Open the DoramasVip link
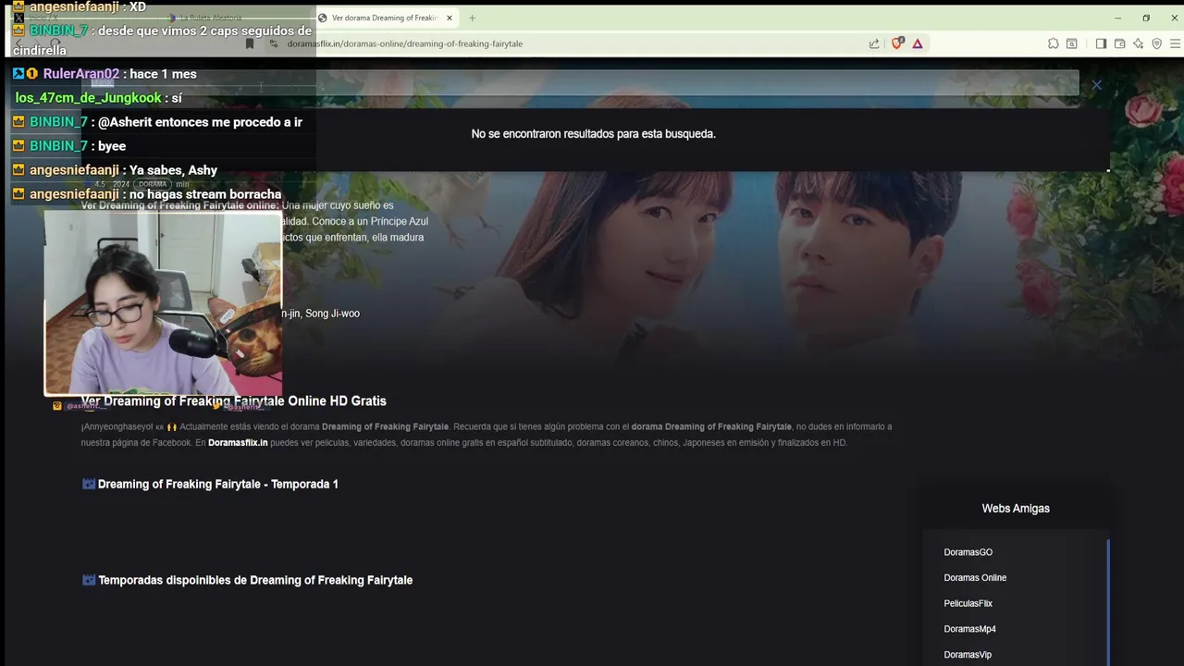Screen dimensions: 1184x666 coord(968,655)
